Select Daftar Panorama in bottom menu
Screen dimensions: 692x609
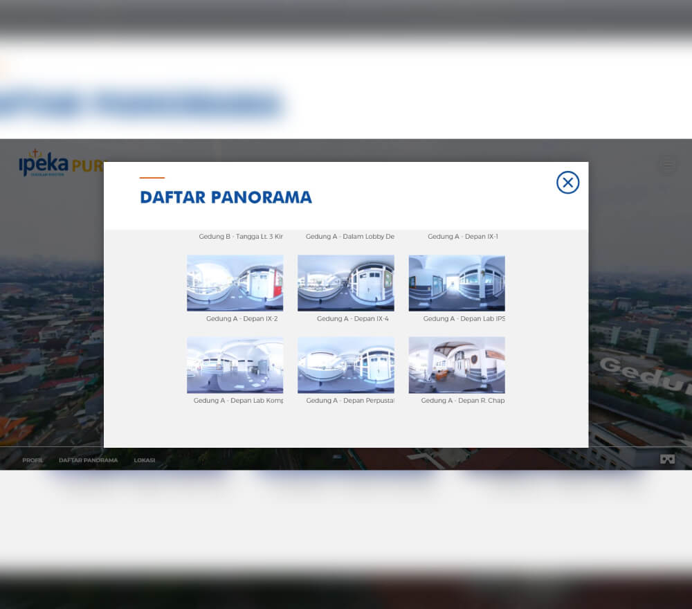coord(88,460)
